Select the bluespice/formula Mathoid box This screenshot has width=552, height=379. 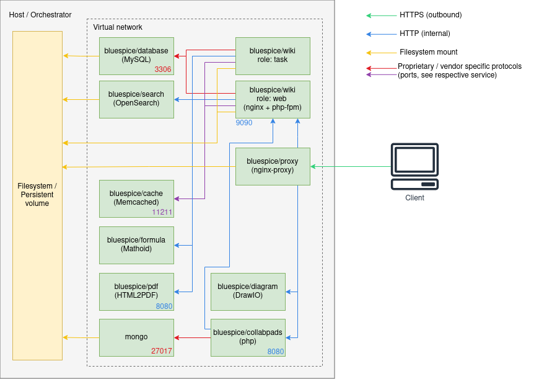[136, 244]
